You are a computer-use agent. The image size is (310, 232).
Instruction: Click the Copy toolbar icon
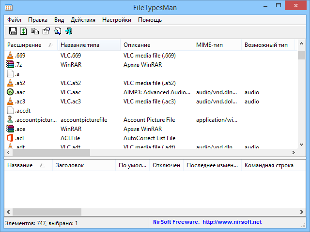(35, 31)
